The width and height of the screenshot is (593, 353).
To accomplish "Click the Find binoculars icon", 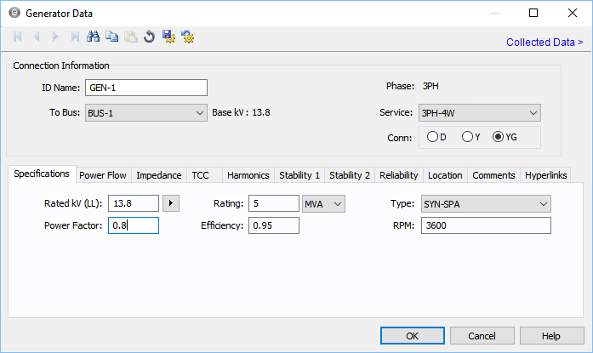I will coord(94,37).
